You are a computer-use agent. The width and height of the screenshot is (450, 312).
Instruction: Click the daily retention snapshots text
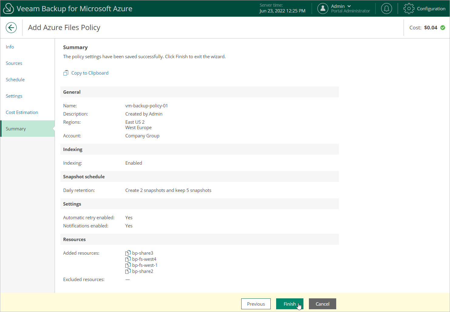pyautogui.click(x=168, y=190)
